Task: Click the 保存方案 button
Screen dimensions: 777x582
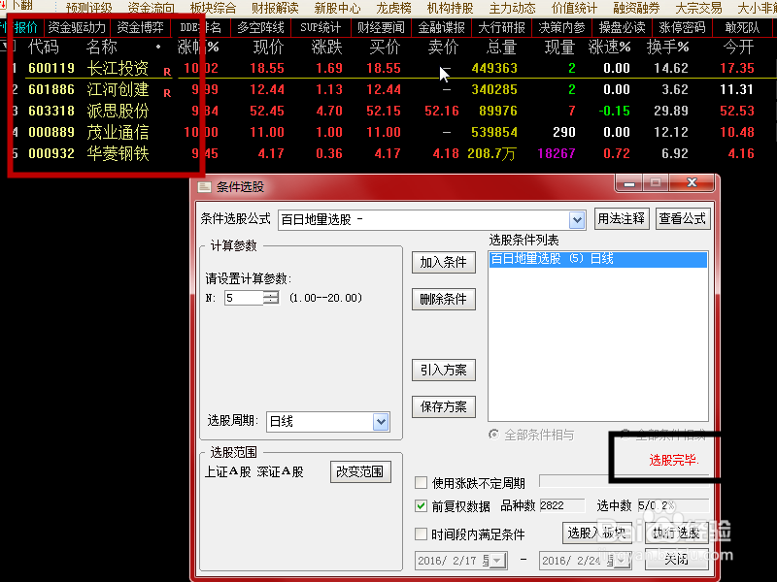Action: pos(443,406)
